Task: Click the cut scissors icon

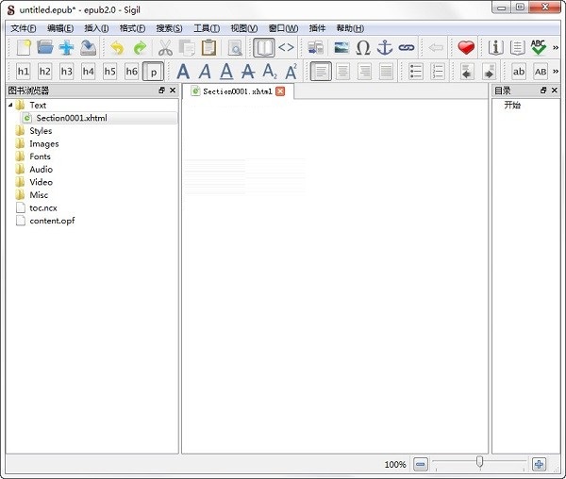Action: click(x=165, y=47)
